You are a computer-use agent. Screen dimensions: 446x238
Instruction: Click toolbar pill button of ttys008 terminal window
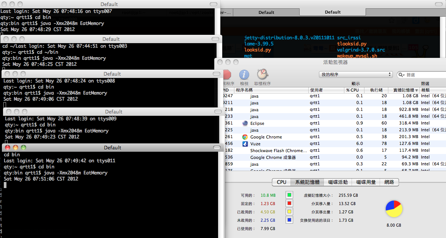click(217, 74)
